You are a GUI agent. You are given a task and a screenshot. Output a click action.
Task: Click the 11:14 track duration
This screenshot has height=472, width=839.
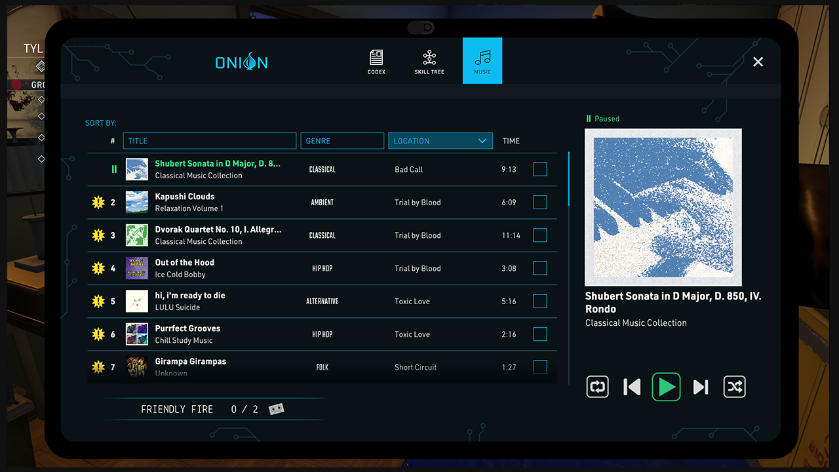pos(511,235)
